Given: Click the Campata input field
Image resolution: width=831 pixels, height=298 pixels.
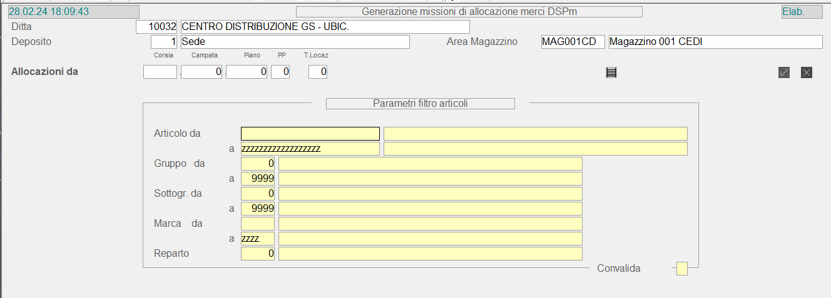Looking at the screenshot, I should [201, 72].
